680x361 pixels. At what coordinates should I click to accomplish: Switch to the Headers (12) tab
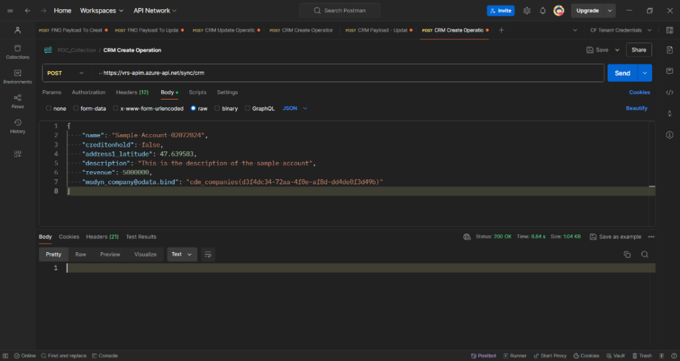[132, 92]
